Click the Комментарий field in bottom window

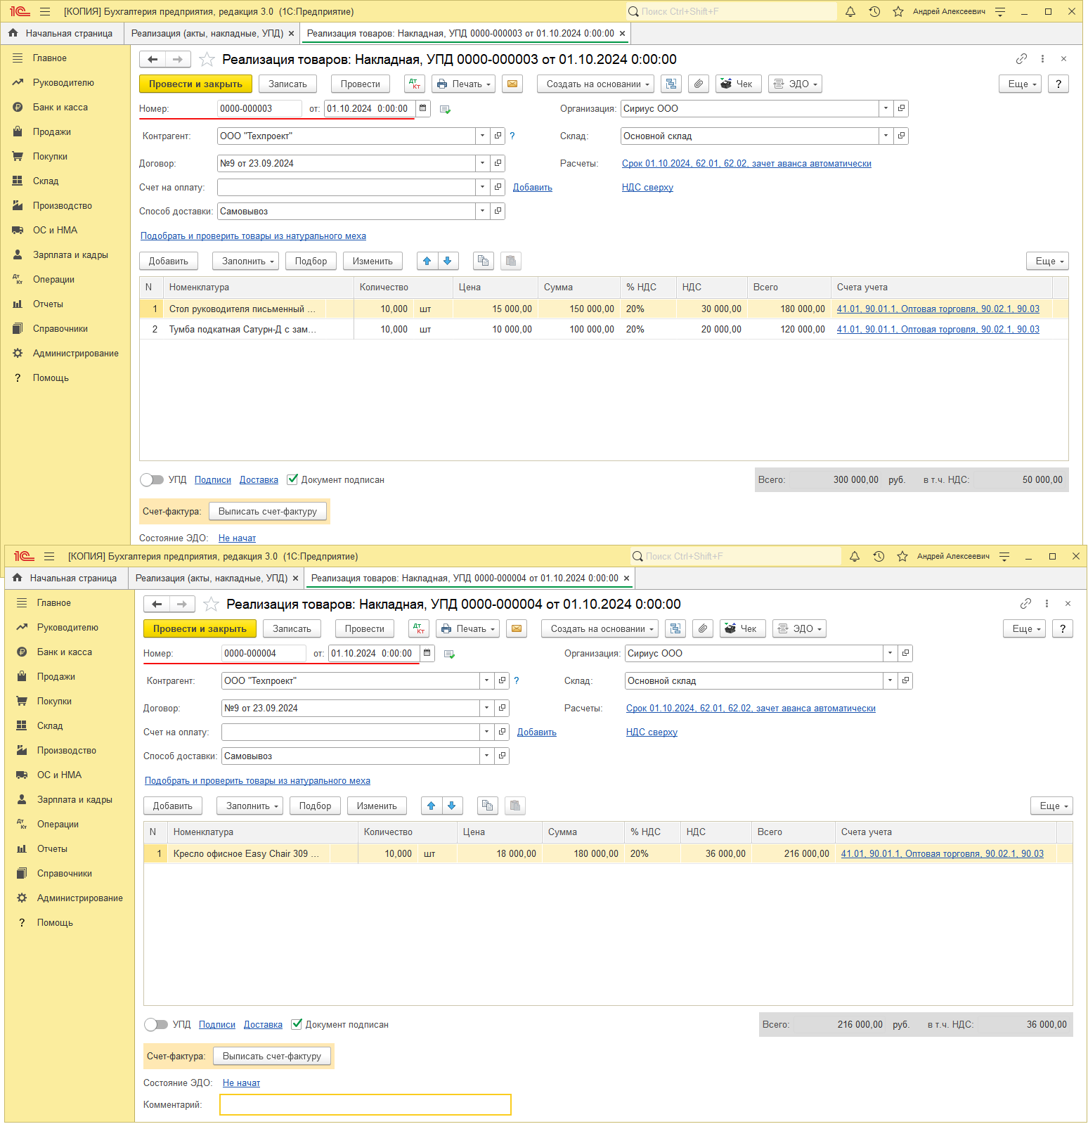point(365,1104)
